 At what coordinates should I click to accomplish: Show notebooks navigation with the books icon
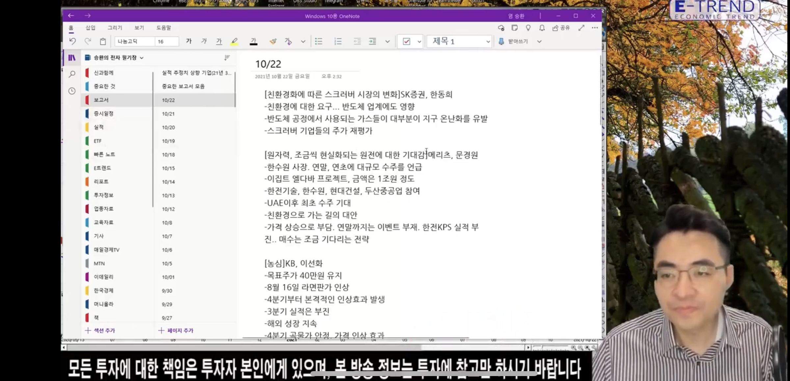tap(72, 58)
